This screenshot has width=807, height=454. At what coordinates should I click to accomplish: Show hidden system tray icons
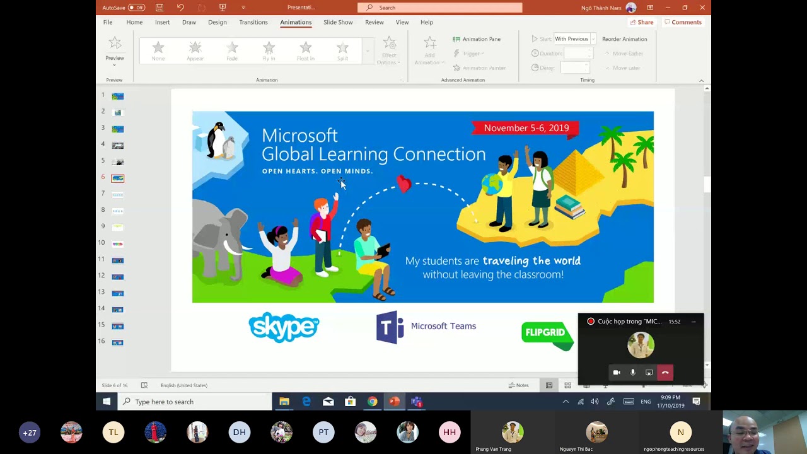point(566,402)
